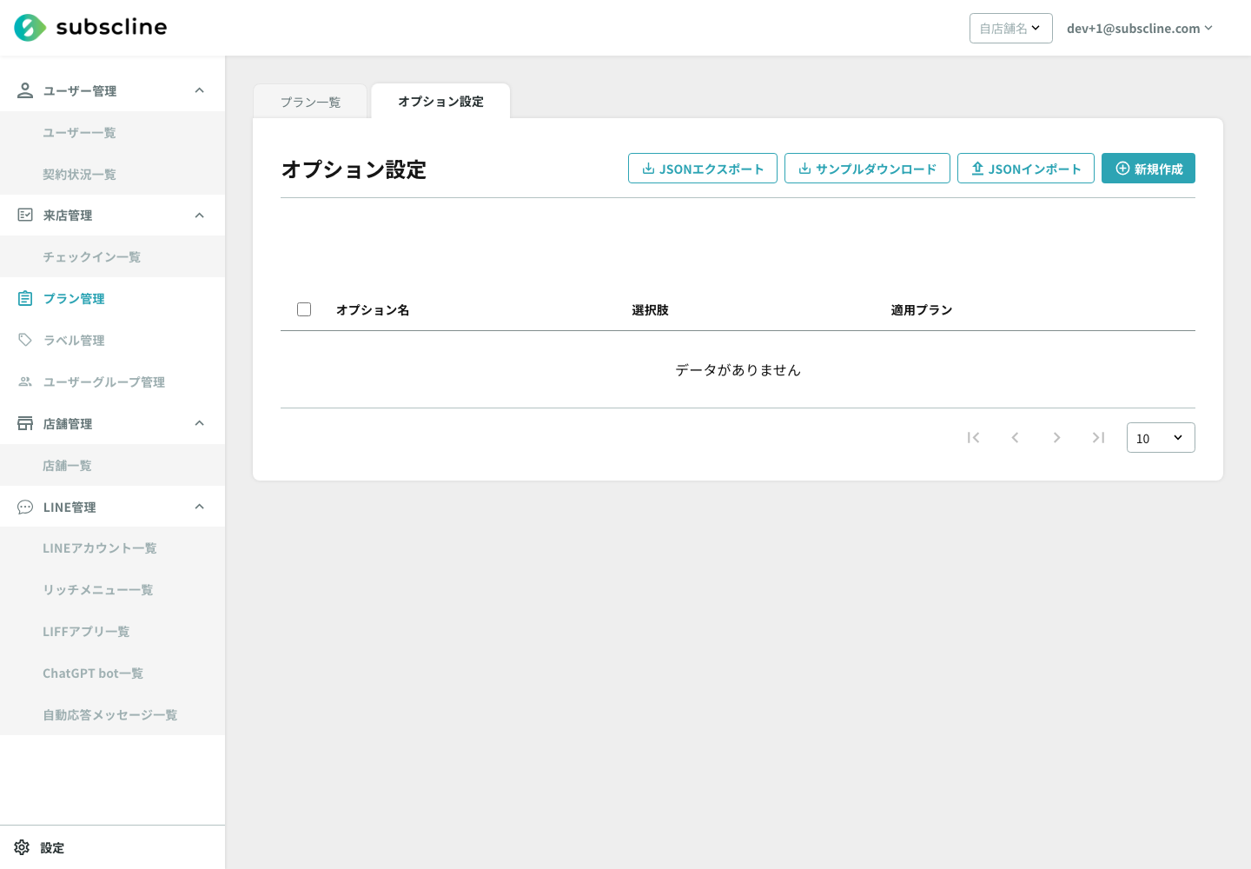Click the label management tag icon
This screenshot has height=869, width=1251.
coord(25,340)
